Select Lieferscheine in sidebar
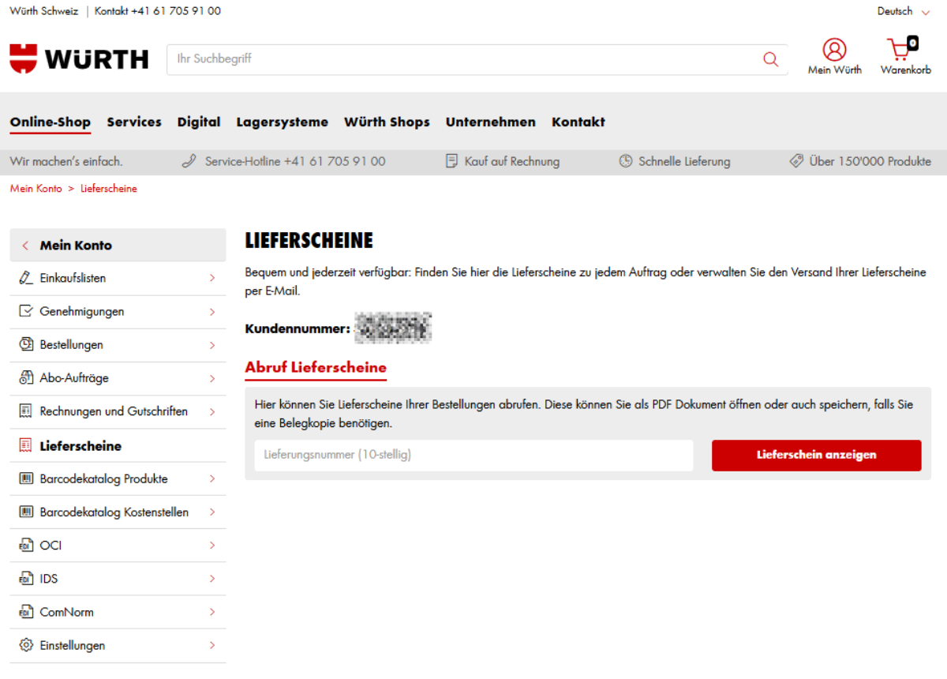 click(118, 445)
